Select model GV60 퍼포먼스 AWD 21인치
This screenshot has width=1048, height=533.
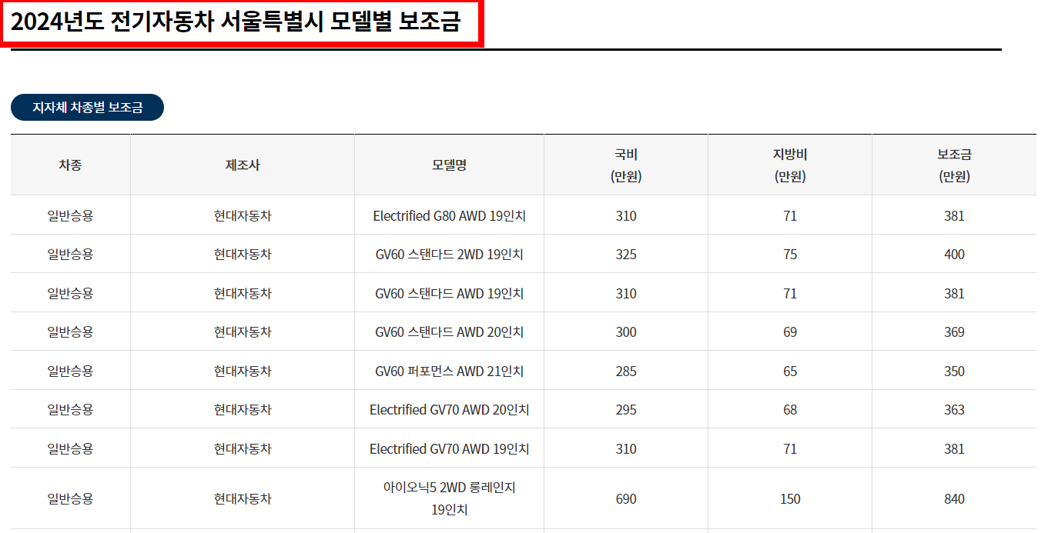click(x=449, y=371)
